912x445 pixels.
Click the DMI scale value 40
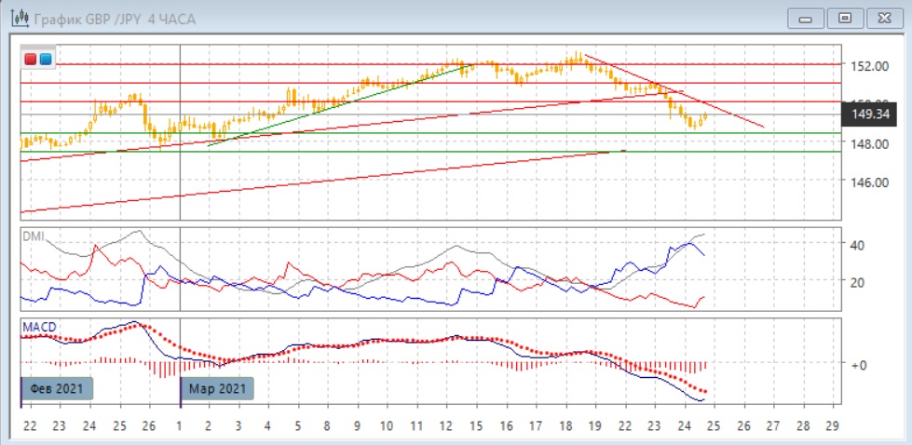(x=860, y=244)
